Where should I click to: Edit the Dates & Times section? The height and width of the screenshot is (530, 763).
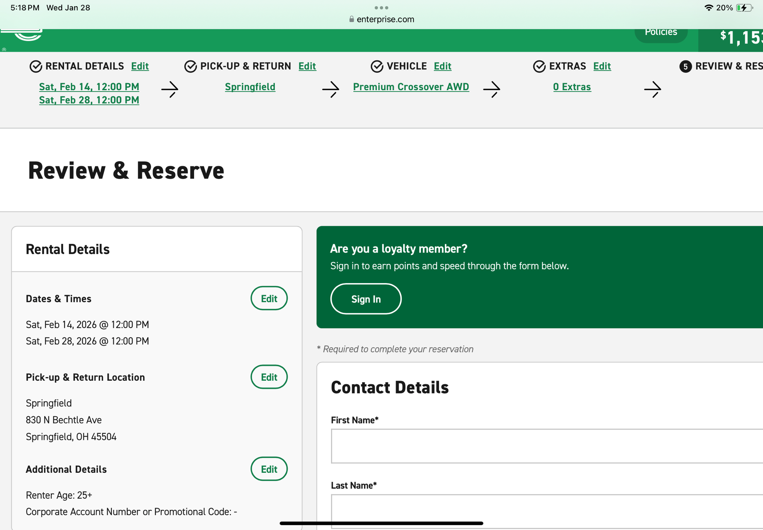click(x=269, y=298)
